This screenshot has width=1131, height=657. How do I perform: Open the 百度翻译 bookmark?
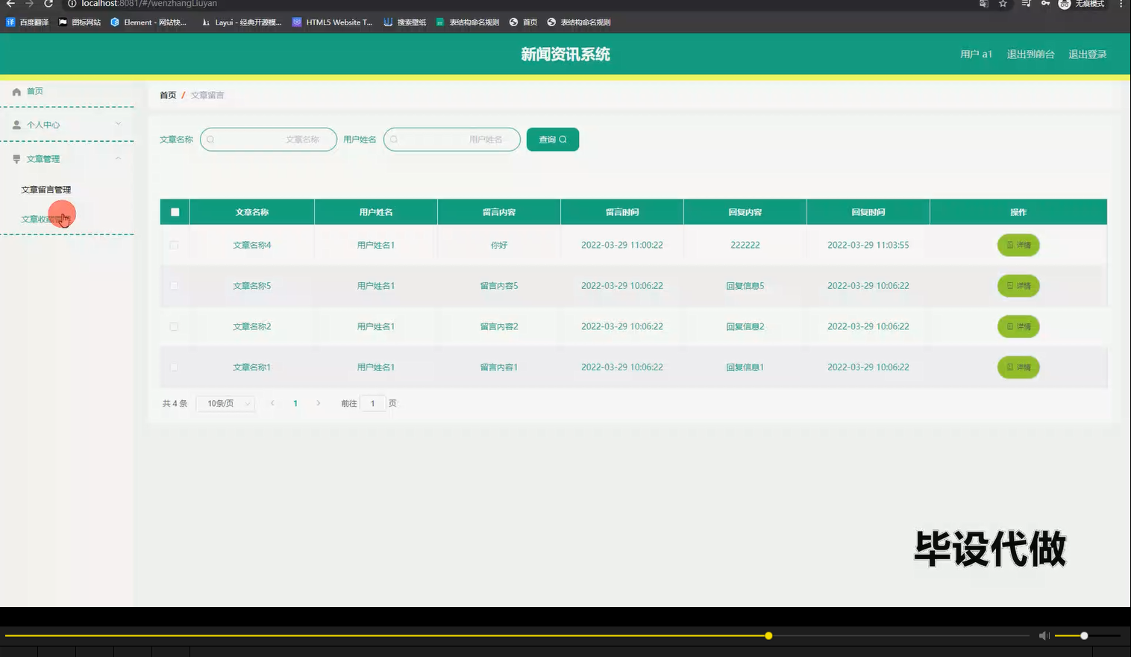pos(27,22)
